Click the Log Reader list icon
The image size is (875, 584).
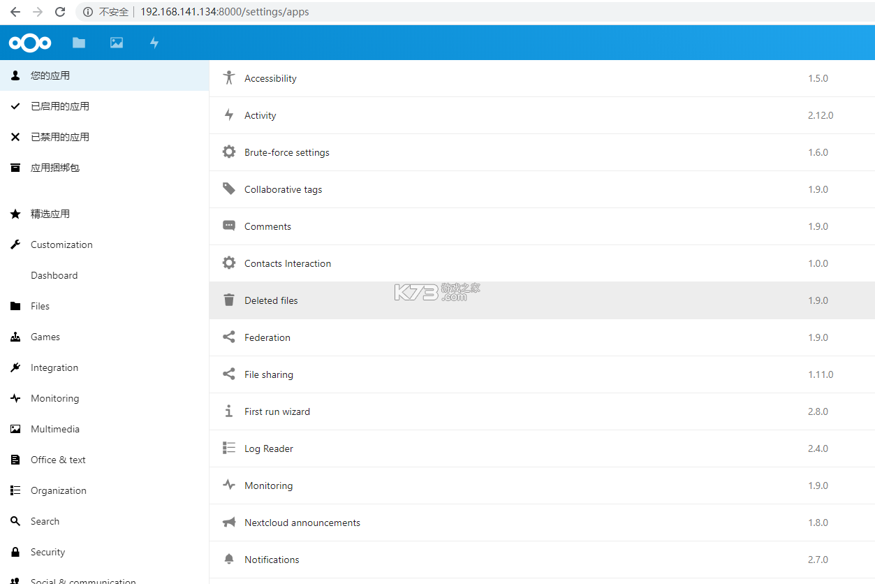pyautogui.click(x=229, y=448)
